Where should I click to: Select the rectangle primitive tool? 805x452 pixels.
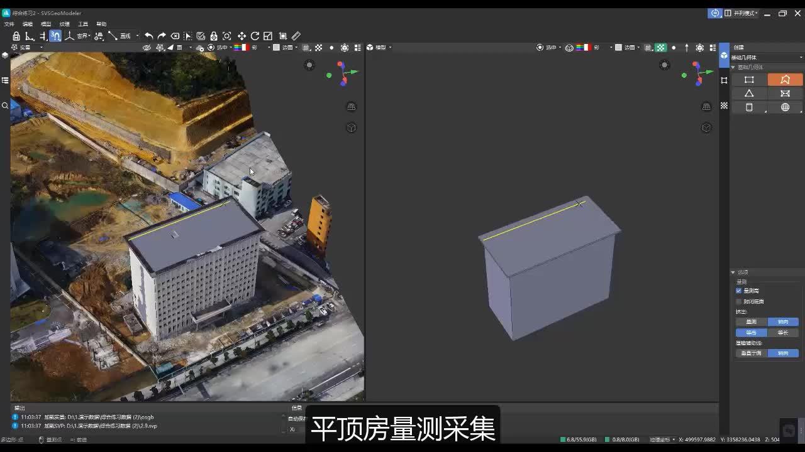click(x=749, y=80)
